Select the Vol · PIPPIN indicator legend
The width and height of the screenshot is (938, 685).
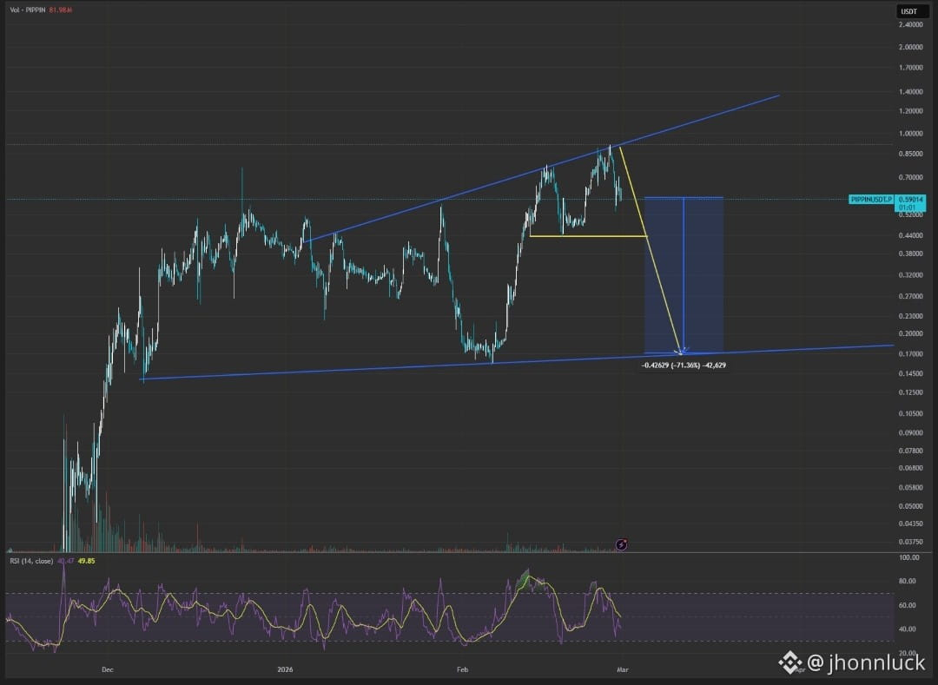point(28,10)
